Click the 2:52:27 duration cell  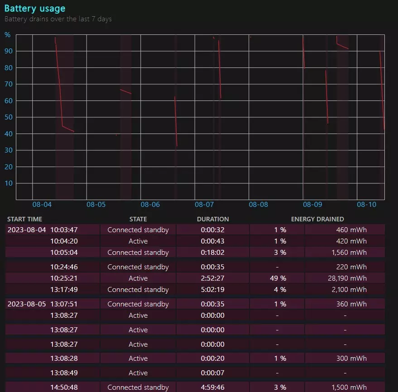tap(212, 278)
